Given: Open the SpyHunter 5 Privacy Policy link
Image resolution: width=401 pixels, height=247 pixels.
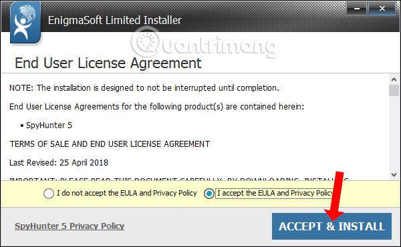Looking at the screenshot, I should tap(70, 226).
